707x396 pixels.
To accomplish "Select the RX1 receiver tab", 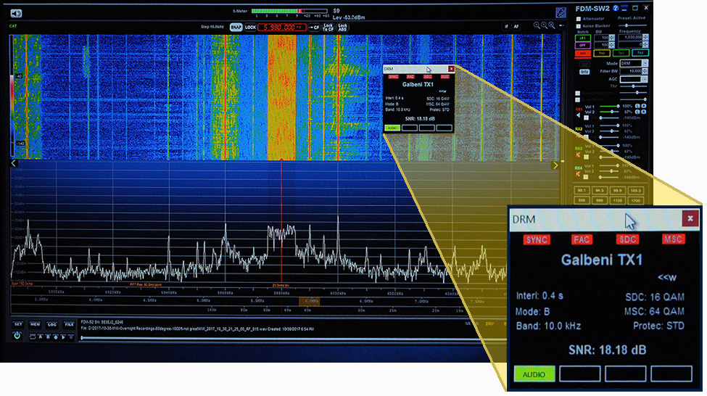I will pyautogui.click(x=582, y=53).
